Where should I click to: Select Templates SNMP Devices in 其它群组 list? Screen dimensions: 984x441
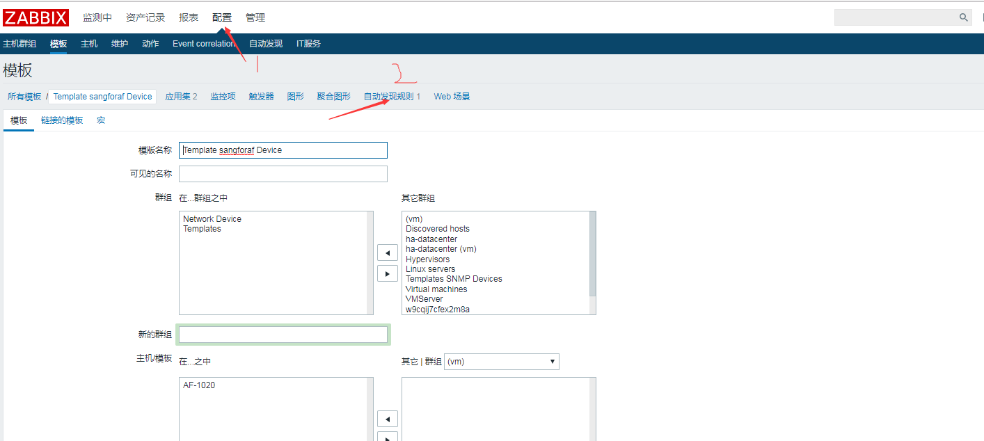(x=454, y=279)
